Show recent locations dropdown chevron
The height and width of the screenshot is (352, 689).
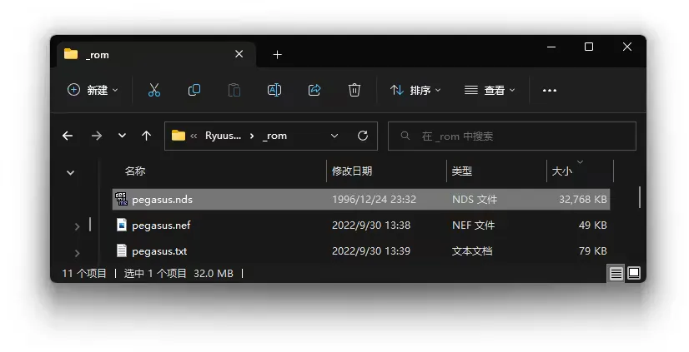tap(122, 136)
